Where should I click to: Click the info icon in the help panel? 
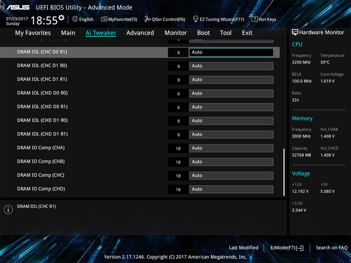8,209
